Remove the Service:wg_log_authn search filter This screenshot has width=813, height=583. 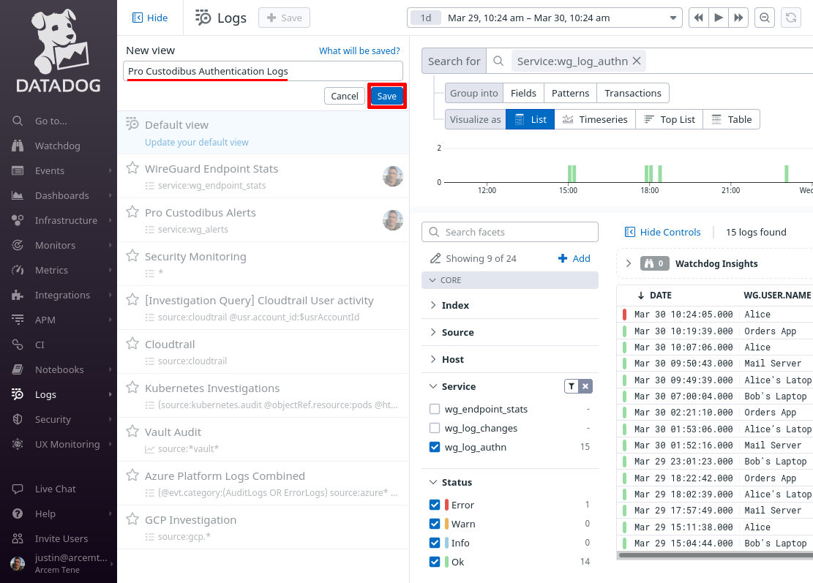click(x=637, y=61)
